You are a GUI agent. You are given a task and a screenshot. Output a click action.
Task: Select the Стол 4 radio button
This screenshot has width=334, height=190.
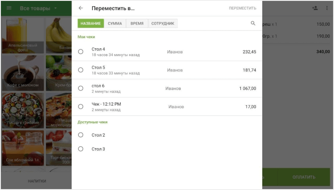point(81,52)
